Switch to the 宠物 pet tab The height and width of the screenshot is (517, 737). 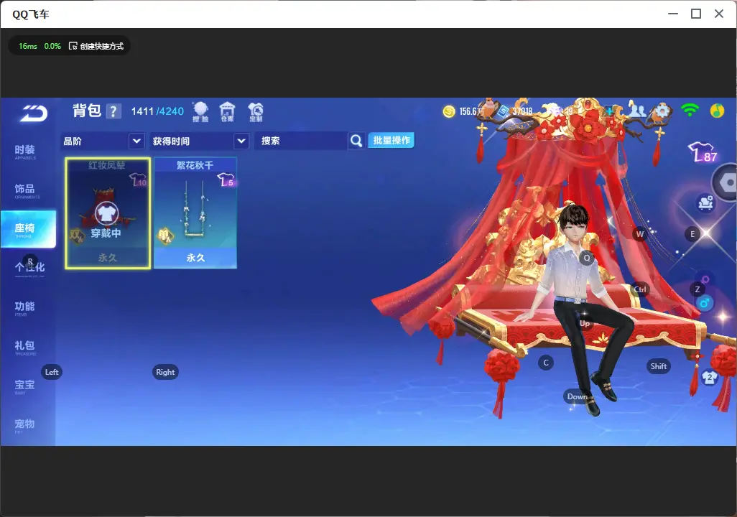point(25,425)
